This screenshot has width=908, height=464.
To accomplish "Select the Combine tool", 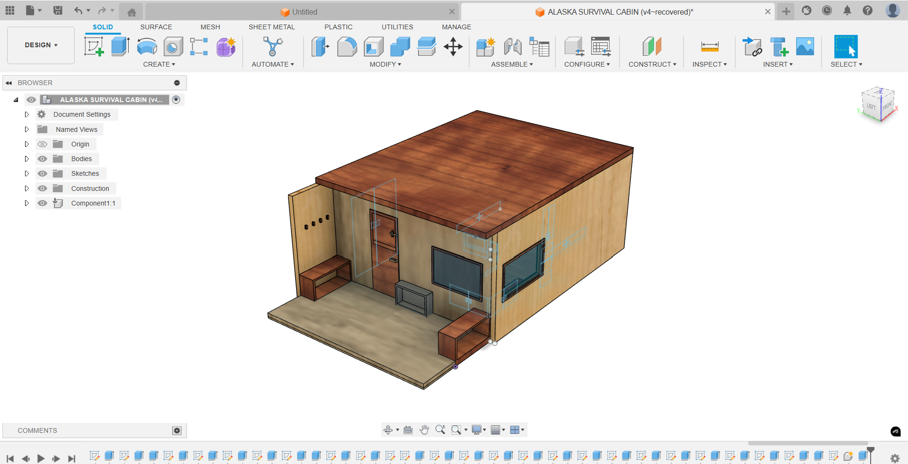I will tap(400, 47).
